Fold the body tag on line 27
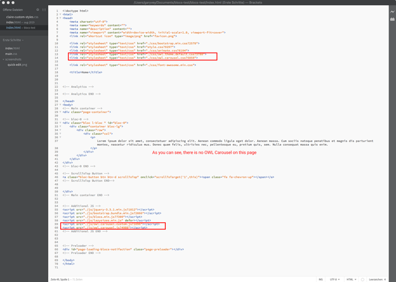This screenshot has width=396, height=282. point(60,105)
